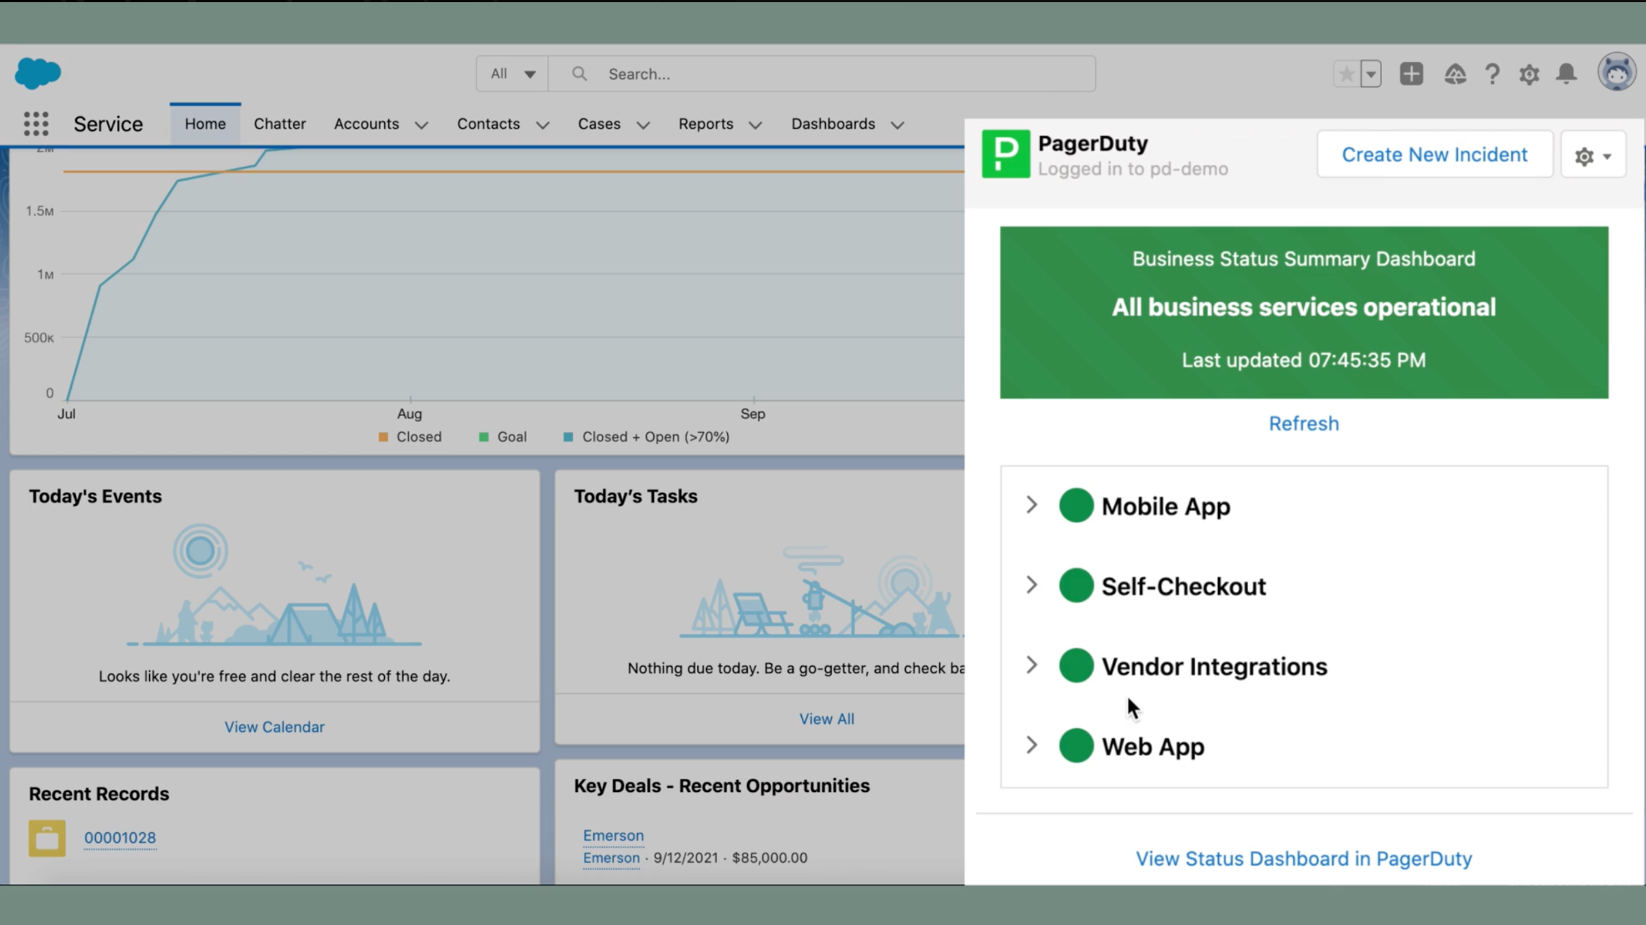1646x925 pixels.
Task: Open the App Launcher grid icon
Action: pos(36,124)
